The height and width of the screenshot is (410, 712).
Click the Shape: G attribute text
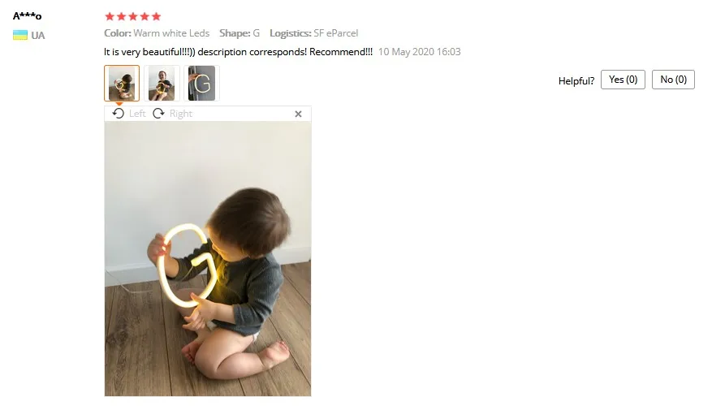click(x=239, y=33)
